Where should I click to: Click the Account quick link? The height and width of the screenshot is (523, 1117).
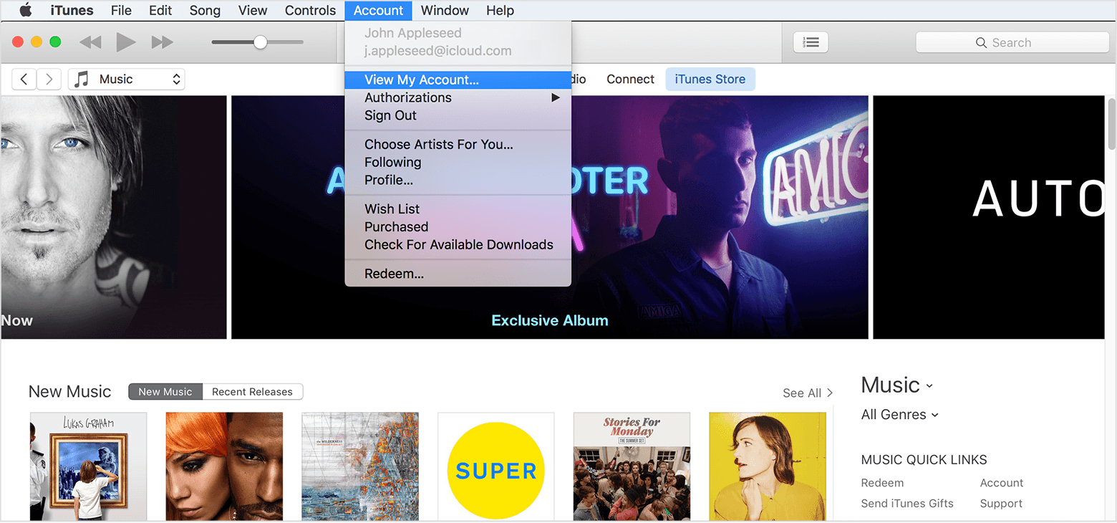click(1002, 483)
